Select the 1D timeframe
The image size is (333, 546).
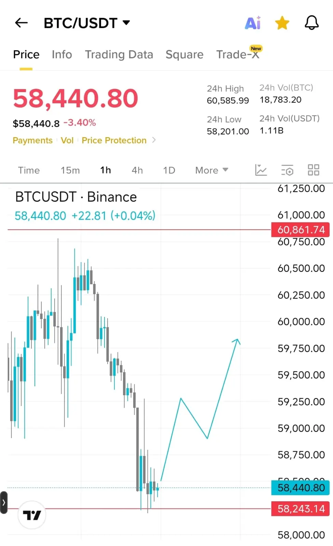[169, 170]
